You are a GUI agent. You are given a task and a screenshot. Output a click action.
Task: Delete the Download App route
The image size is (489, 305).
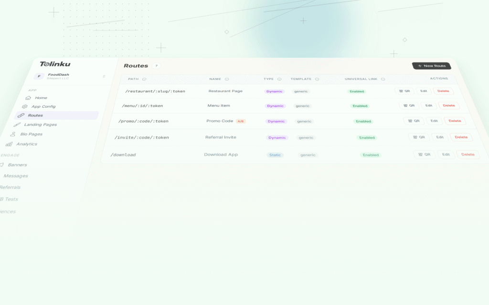coord(468,154)
